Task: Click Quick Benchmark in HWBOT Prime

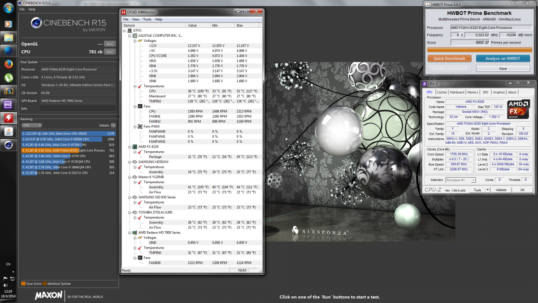Action: (450, 58)
